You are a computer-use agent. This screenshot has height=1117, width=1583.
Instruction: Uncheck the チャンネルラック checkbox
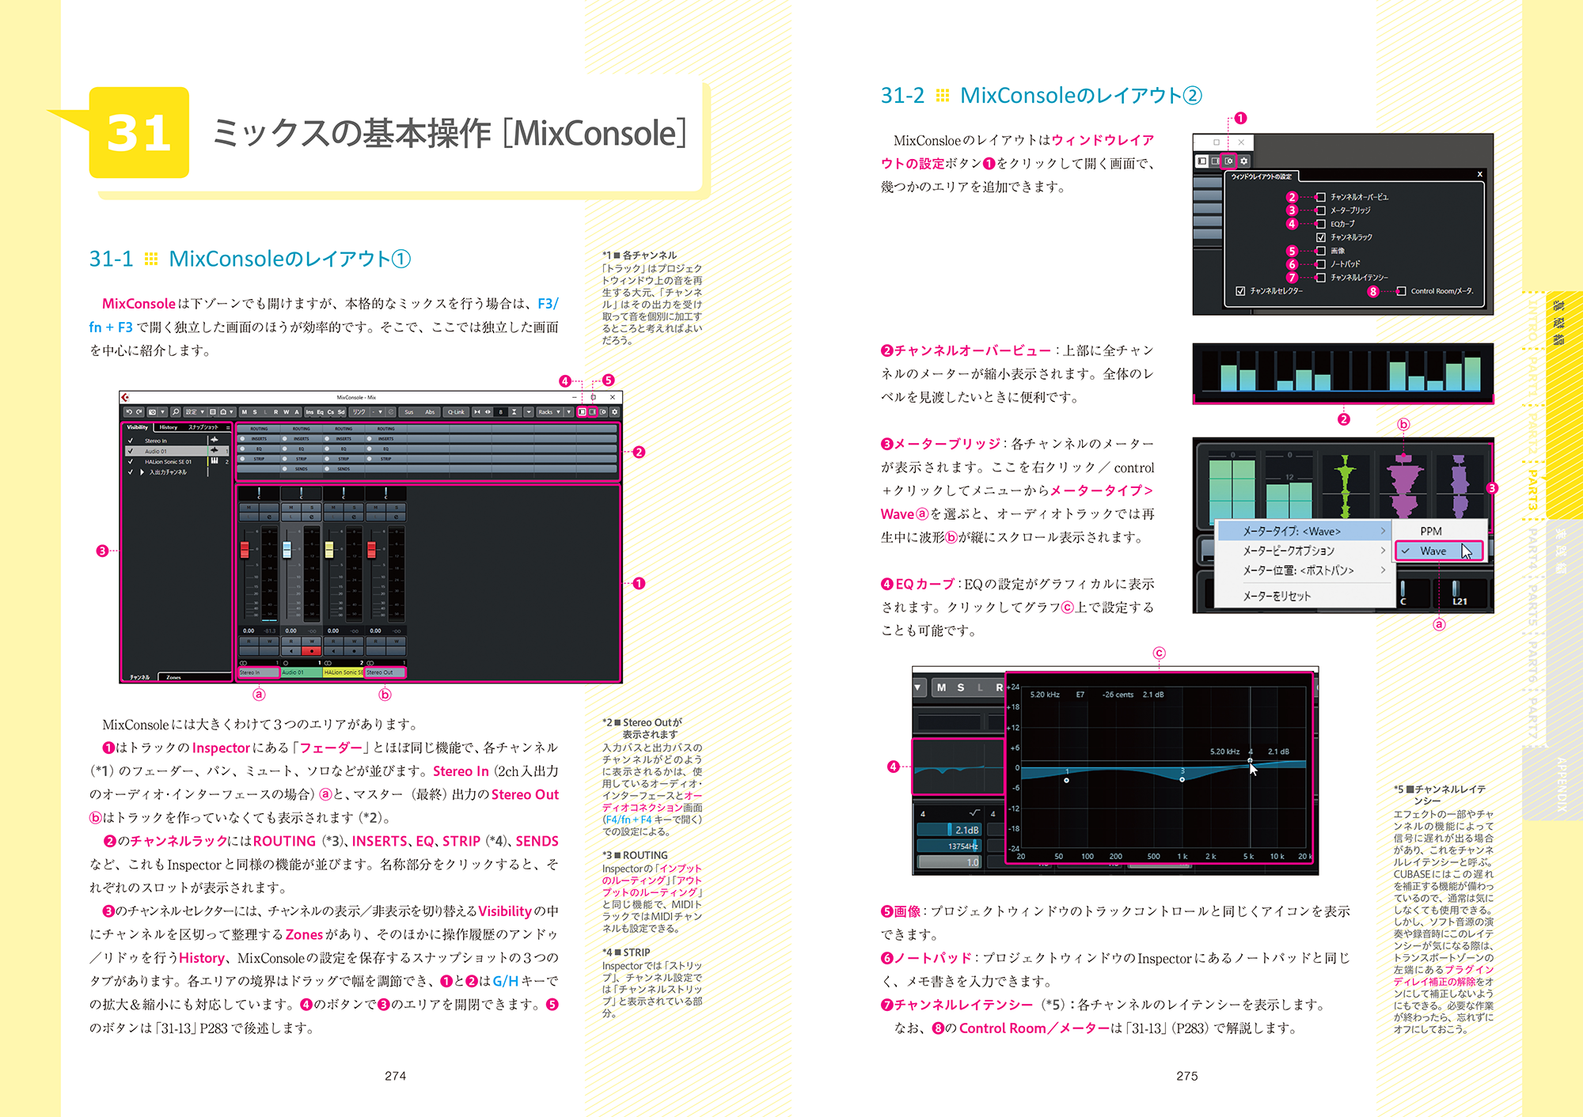pos(1321,237)
